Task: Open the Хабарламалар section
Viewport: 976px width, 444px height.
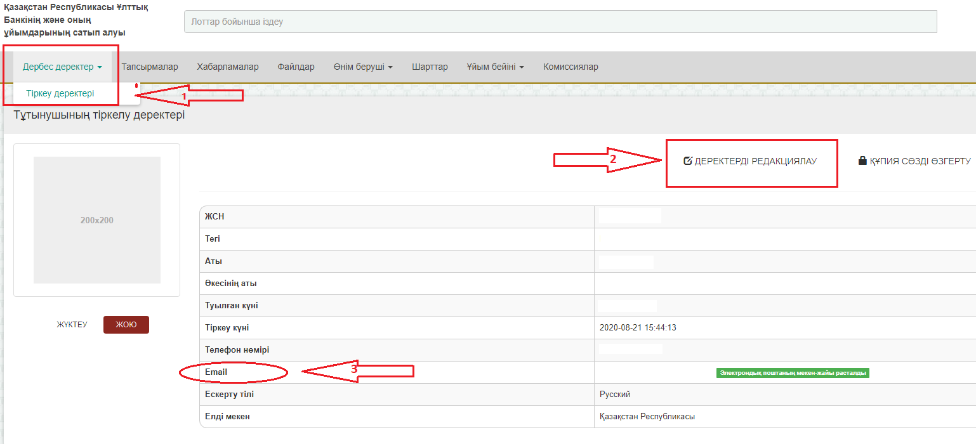Action: click(x=228, y=67)
